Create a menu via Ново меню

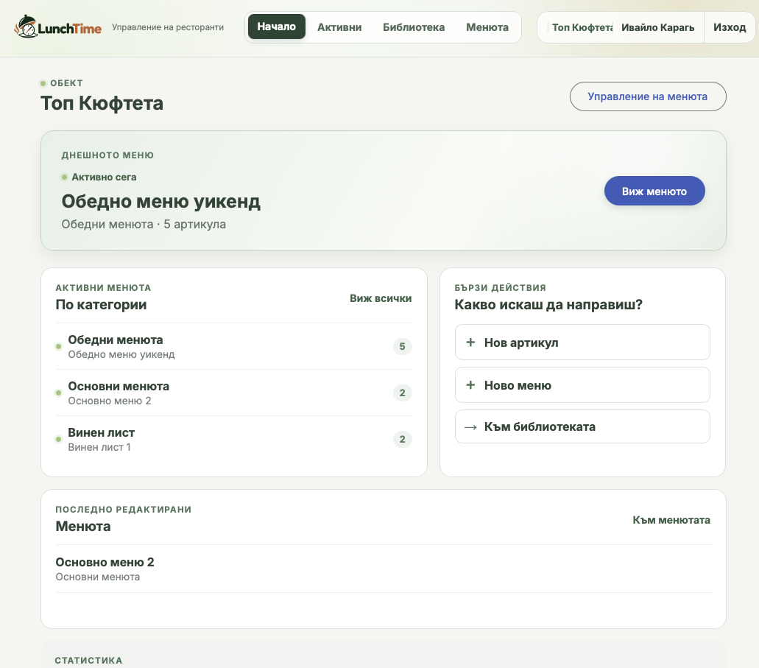pyautogui.click(x=582, y=385)
